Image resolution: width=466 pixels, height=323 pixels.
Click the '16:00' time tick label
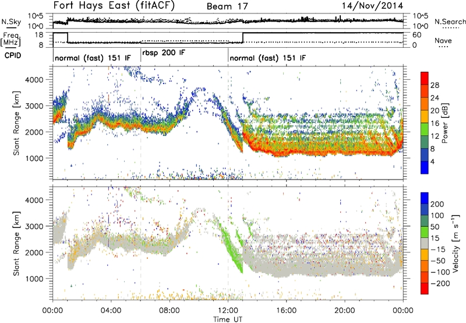(x=286, y=311)
